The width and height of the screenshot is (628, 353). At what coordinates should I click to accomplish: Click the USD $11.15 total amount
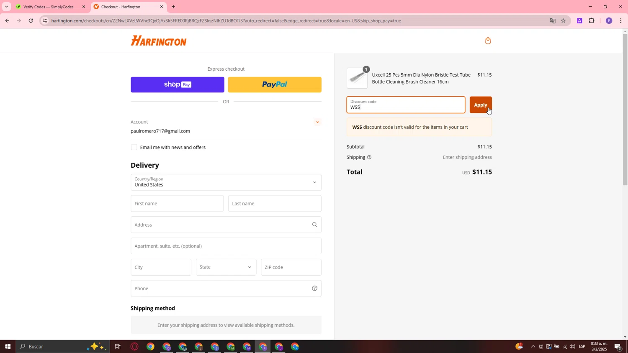(477, 172)
